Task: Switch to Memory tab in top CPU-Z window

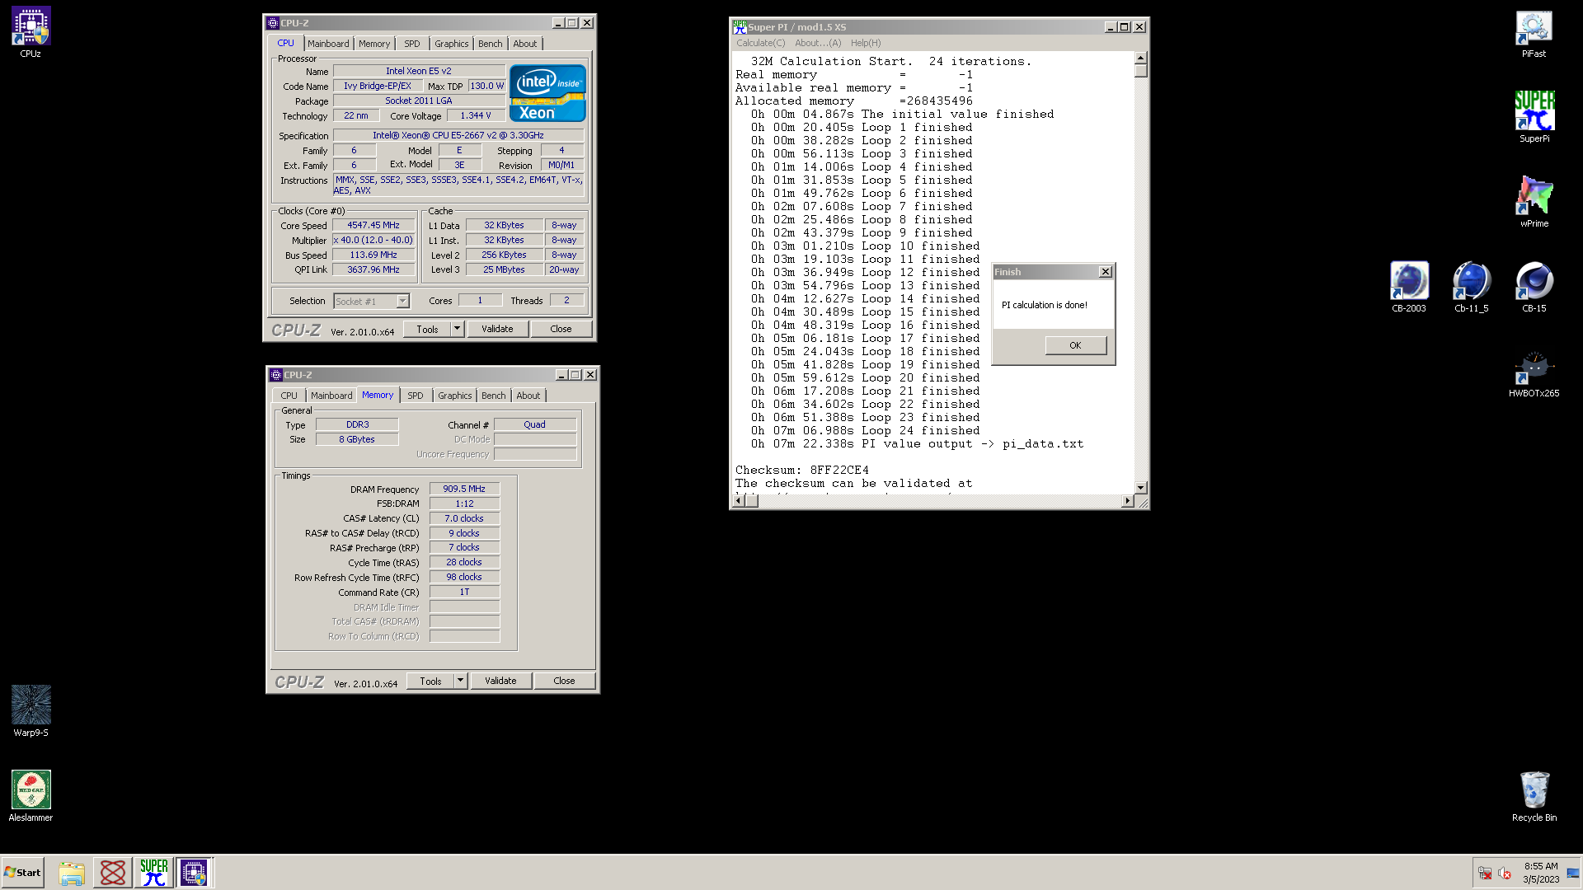Action: [374, 44]
